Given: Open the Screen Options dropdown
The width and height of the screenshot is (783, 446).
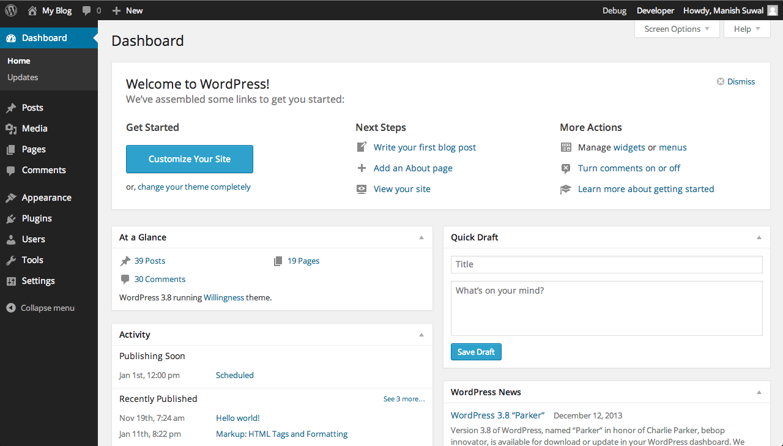Looking at the screenshot, I should pyautogui.click(x=677, y=29).
